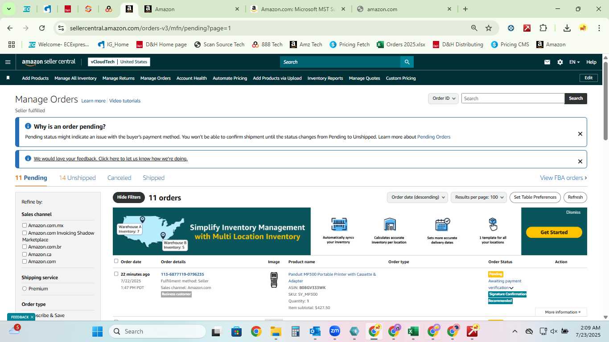Open the Seller Central hamburger menu

point(8,62)
